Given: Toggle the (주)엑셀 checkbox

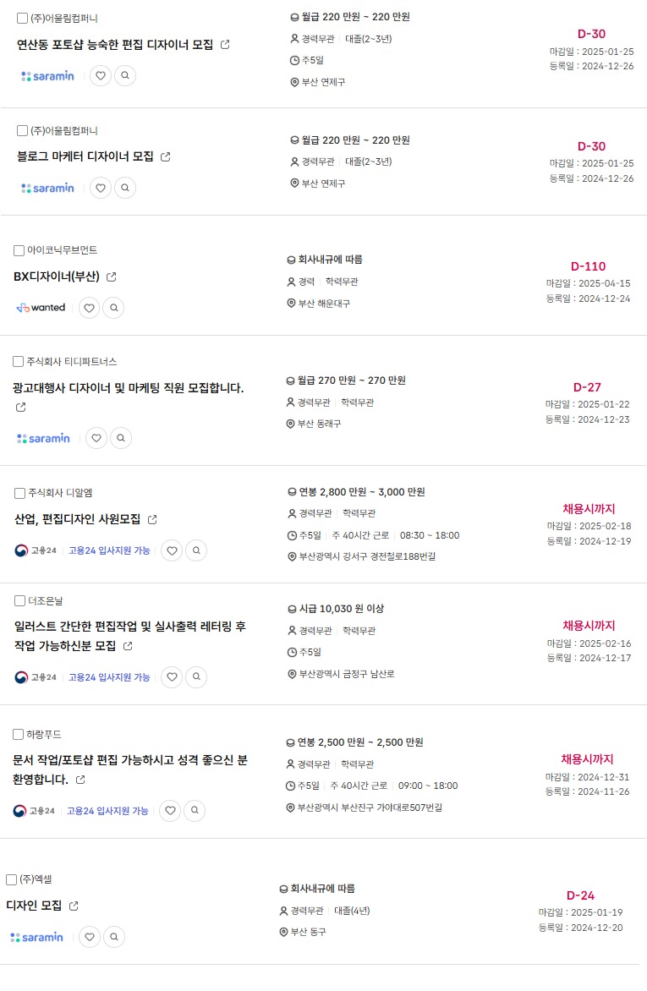Looking at the screenshot, I should point(11,879).
